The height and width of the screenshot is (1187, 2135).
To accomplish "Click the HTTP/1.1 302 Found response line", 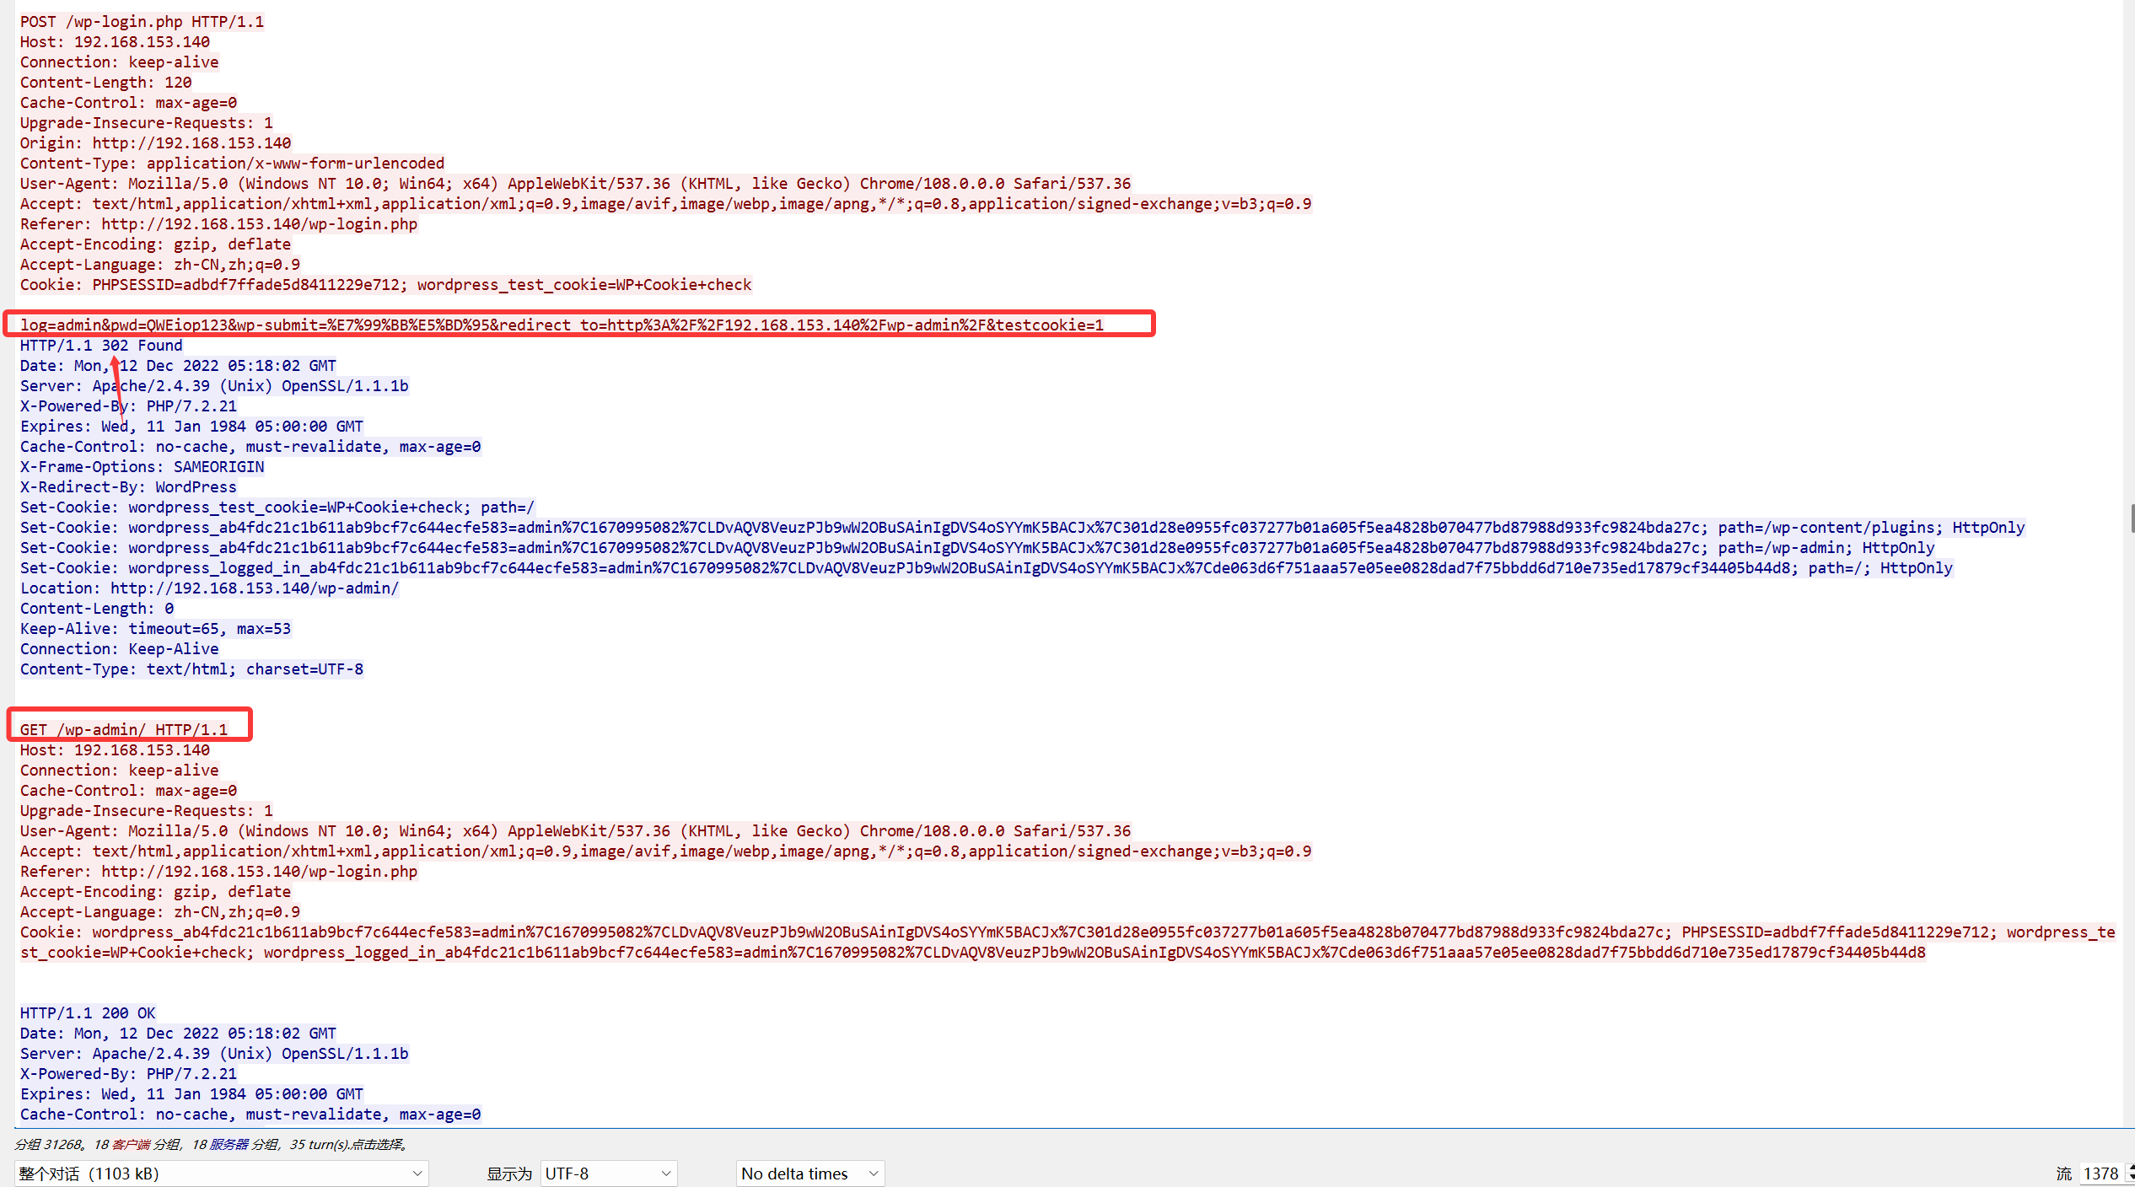I will 101,346.
